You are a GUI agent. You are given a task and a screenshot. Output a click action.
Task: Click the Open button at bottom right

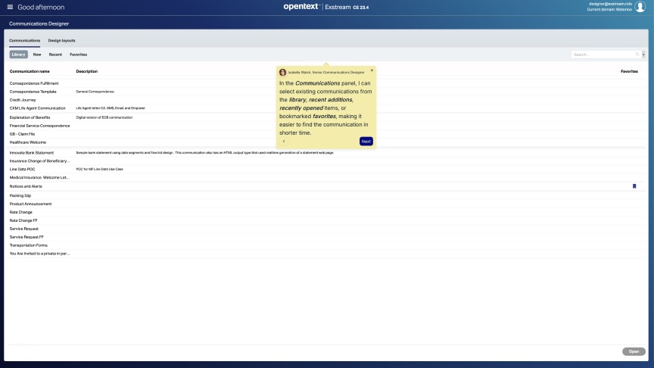[x=634, y=351]
